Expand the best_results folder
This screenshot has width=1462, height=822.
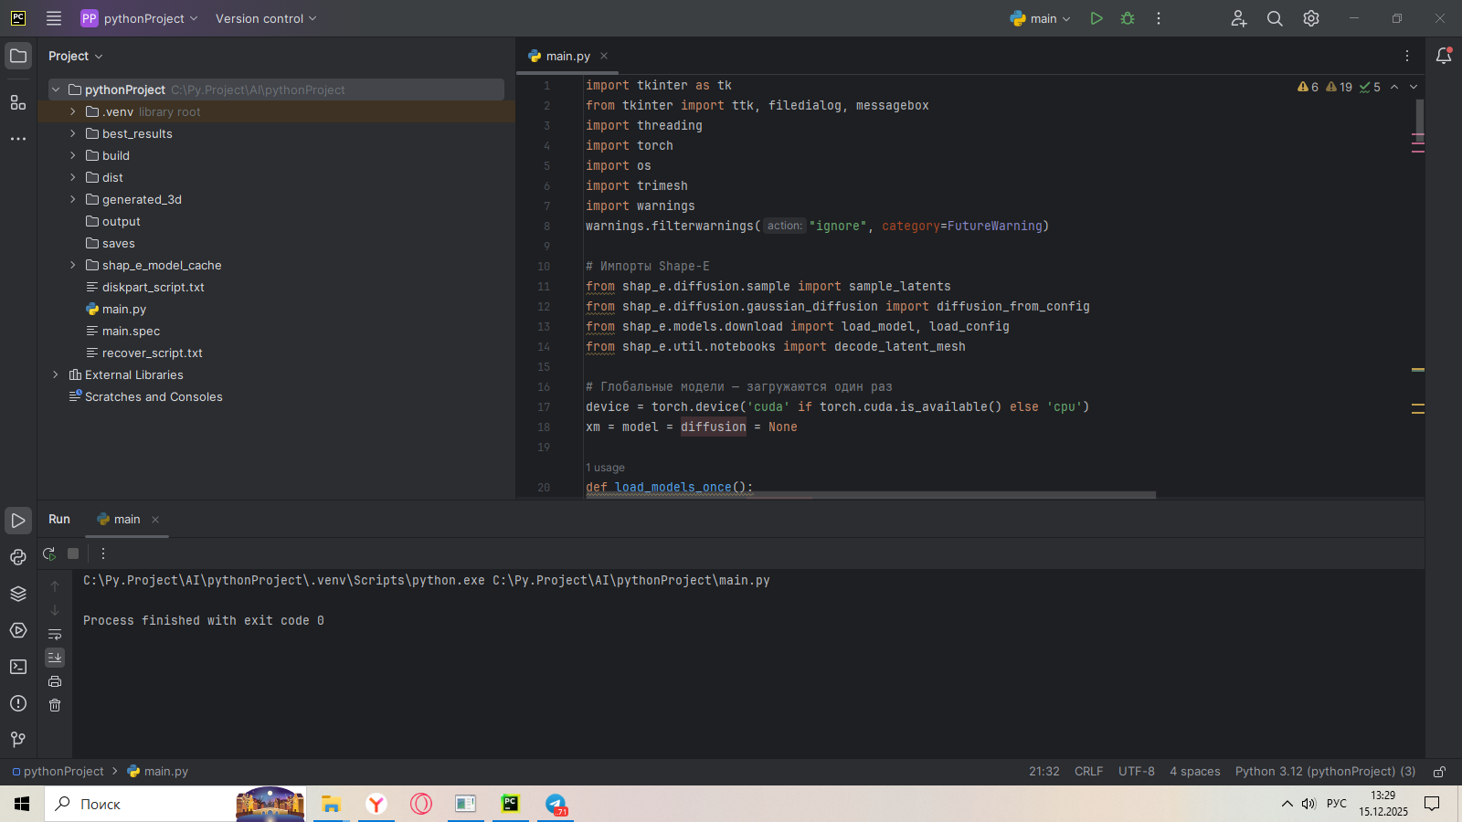click(x=73, y=134)
